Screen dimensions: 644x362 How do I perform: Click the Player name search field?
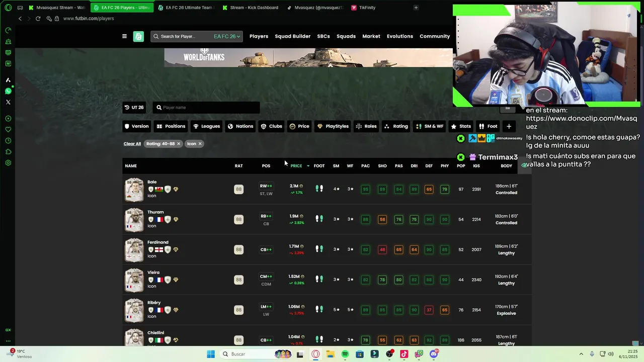[x=206, y=107]
